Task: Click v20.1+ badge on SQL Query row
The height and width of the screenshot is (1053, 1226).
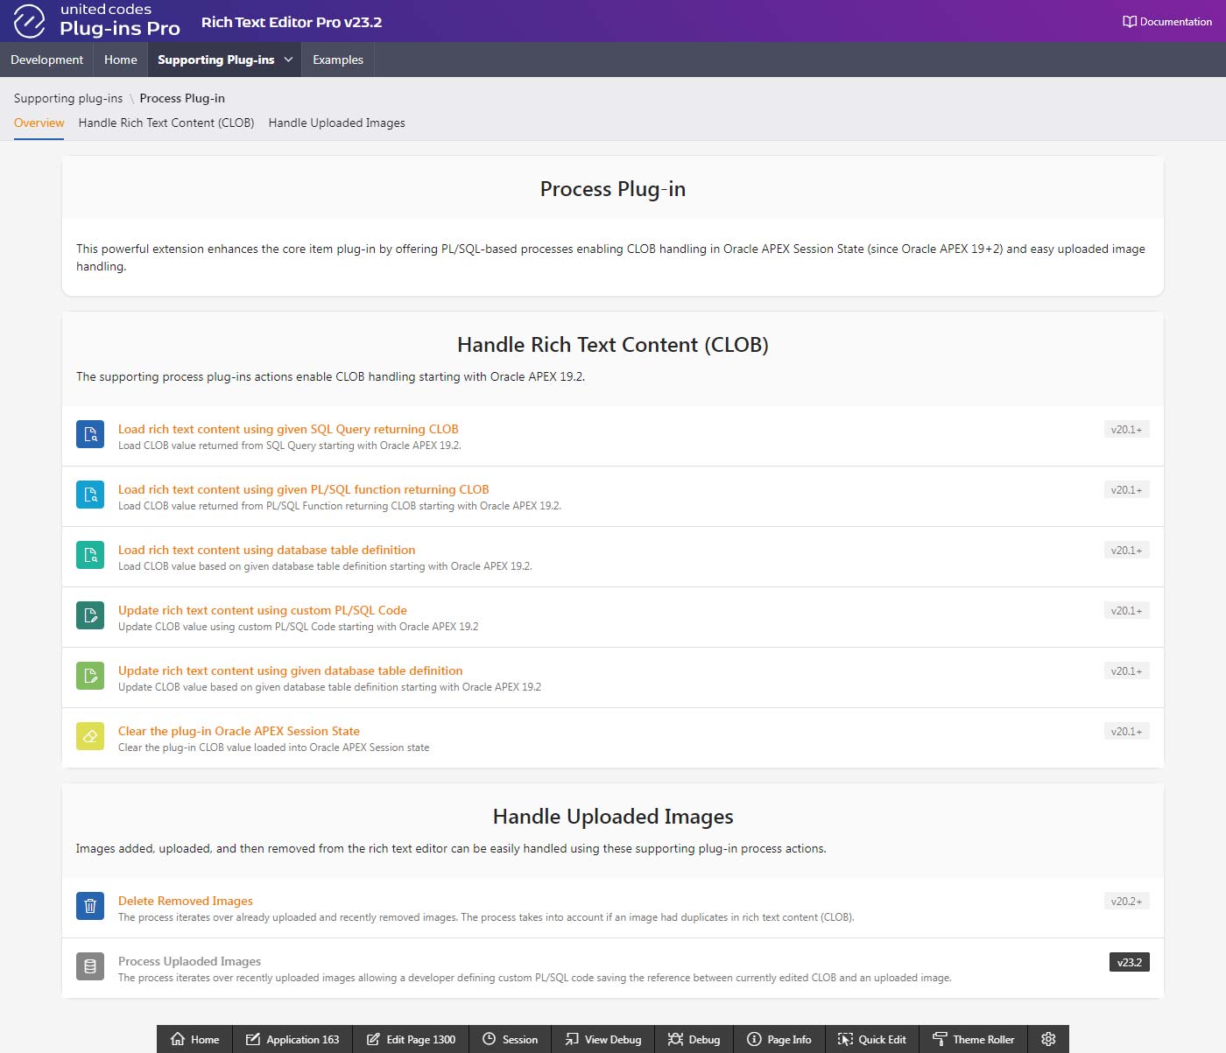Action: tap(1126, 429)
